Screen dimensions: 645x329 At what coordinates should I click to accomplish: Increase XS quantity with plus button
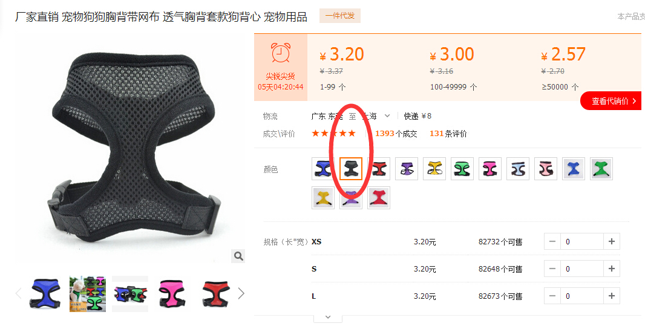[611, 241]
